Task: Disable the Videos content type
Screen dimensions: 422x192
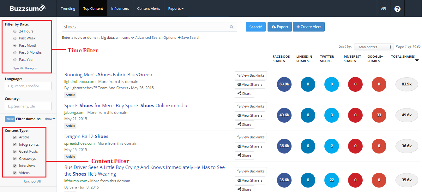Action: pyautogui.click(x=15, y=173)
